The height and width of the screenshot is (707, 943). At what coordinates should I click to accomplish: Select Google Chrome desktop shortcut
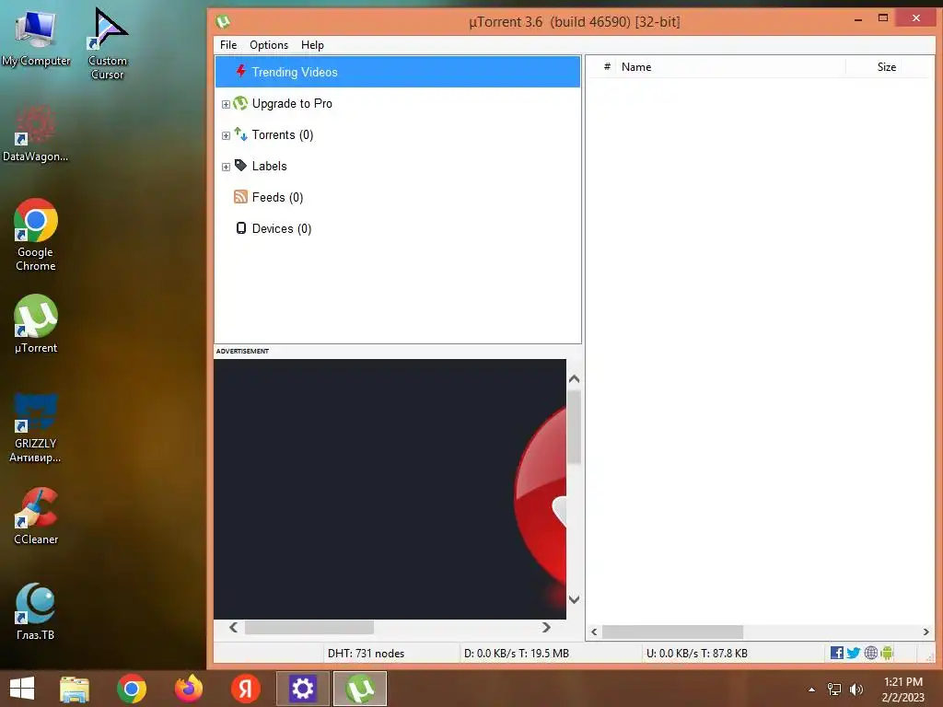[36, 235]
